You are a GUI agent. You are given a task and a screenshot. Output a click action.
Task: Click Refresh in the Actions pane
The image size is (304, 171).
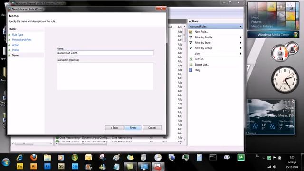click(199, 59)
